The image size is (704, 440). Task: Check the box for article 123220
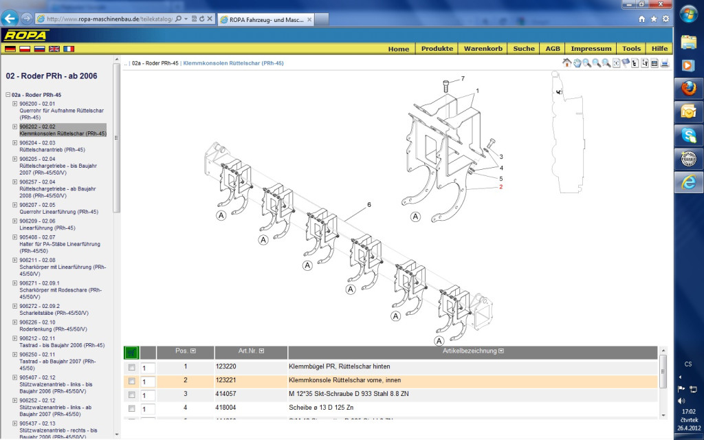(131, 367)
